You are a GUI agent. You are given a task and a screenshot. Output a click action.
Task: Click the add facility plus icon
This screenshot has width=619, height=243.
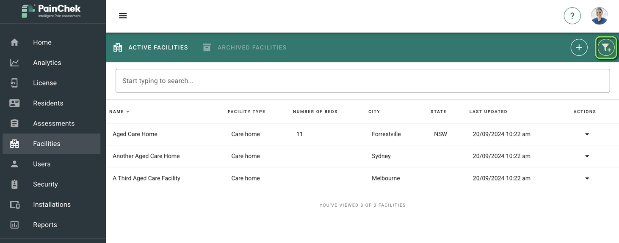579,48
